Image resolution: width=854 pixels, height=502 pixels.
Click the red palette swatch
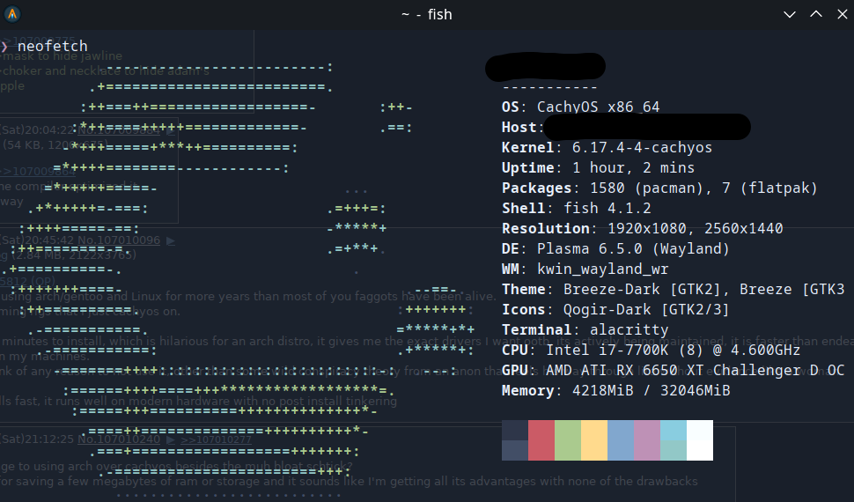point(541,440)
